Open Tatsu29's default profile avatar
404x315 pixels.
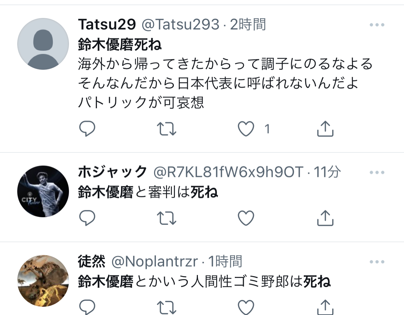[x=43, y=44]
